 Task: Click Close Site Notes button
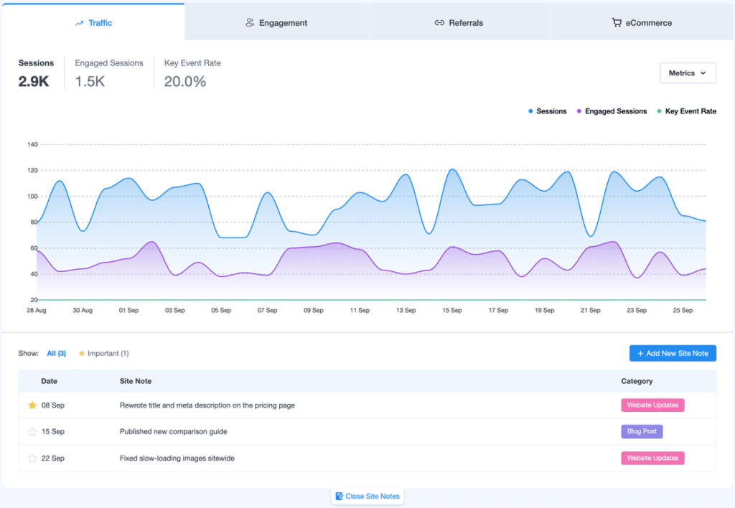tap(367, 496)
